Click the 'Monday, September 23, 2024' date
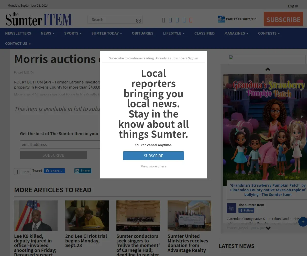Image resolution: width=307 pixels, height=256 pixels. pyautogui.click(x=28, y=5)
